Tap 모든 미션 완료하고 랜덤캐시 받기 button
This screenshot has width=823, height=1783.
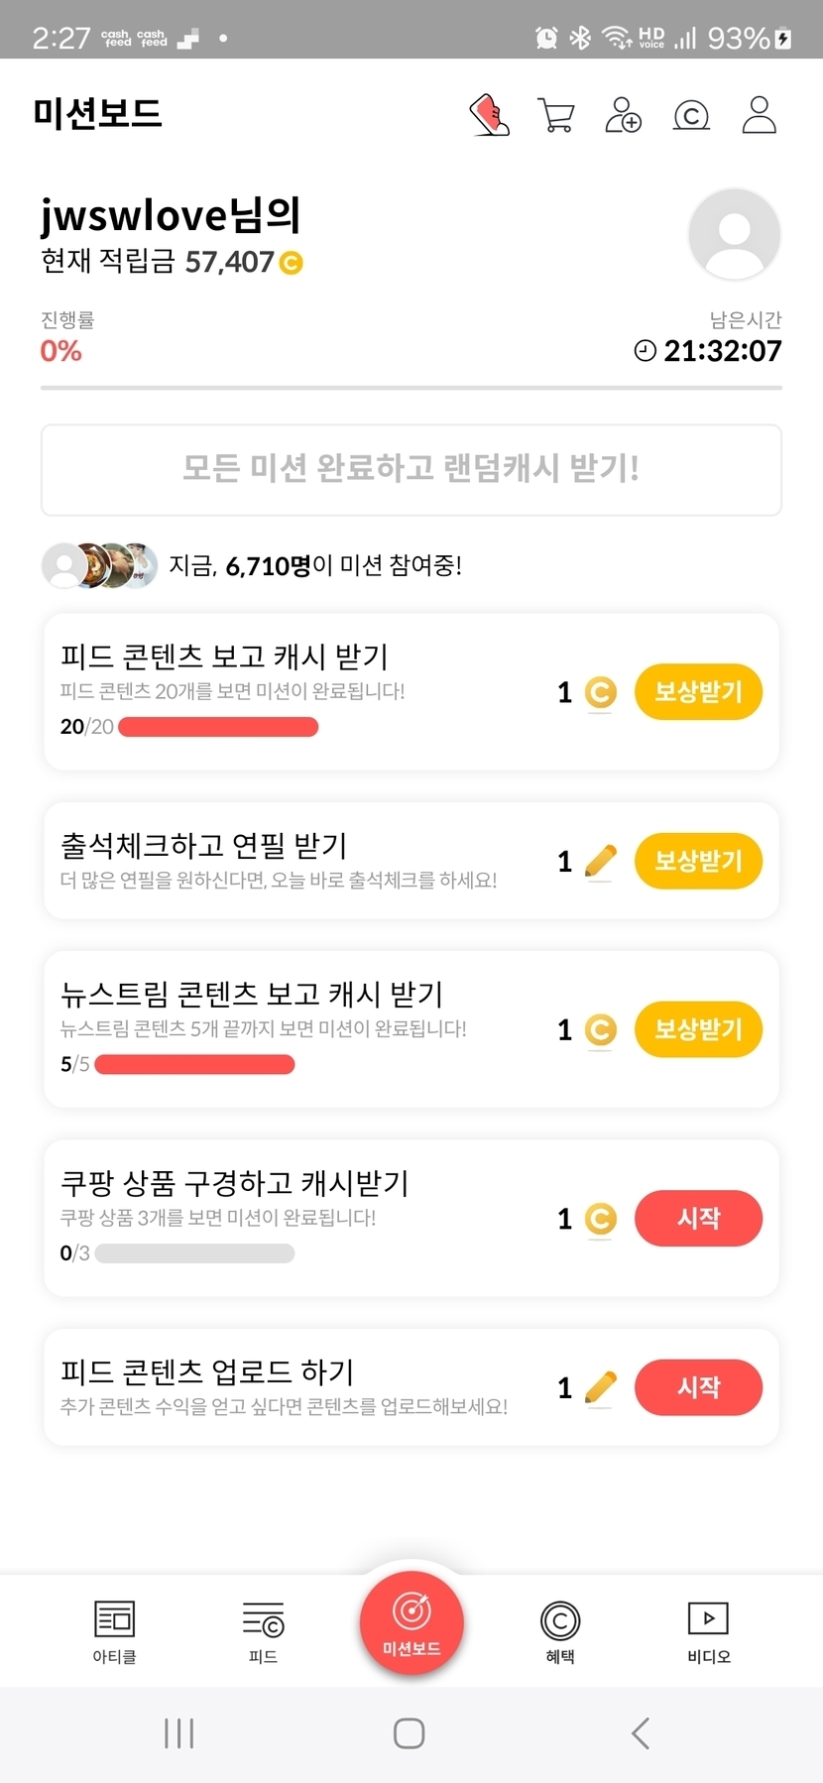point(411,470)
